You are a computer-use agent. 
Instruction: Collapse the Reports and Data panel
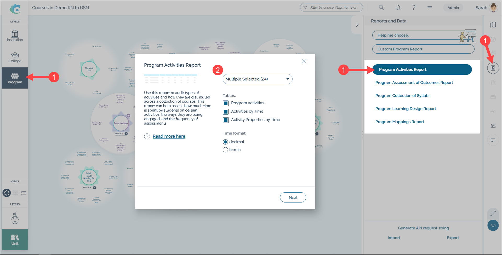[357, 25]
